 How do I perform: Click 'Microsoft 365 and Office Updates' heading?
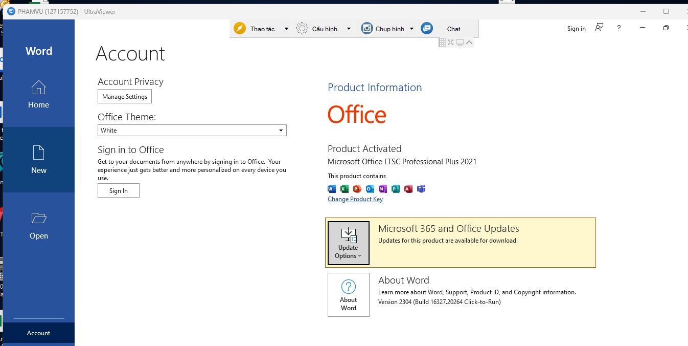pyautogui.click(x=449, y=229)
